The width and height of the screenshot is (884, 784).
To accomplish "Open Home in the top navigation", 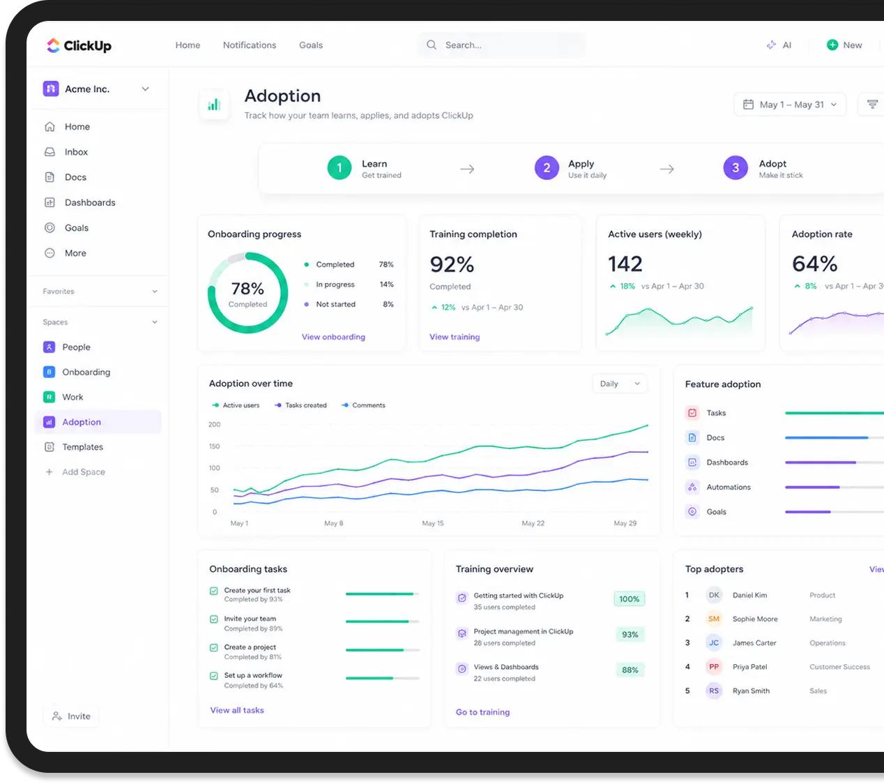I will tap(188, 45).
